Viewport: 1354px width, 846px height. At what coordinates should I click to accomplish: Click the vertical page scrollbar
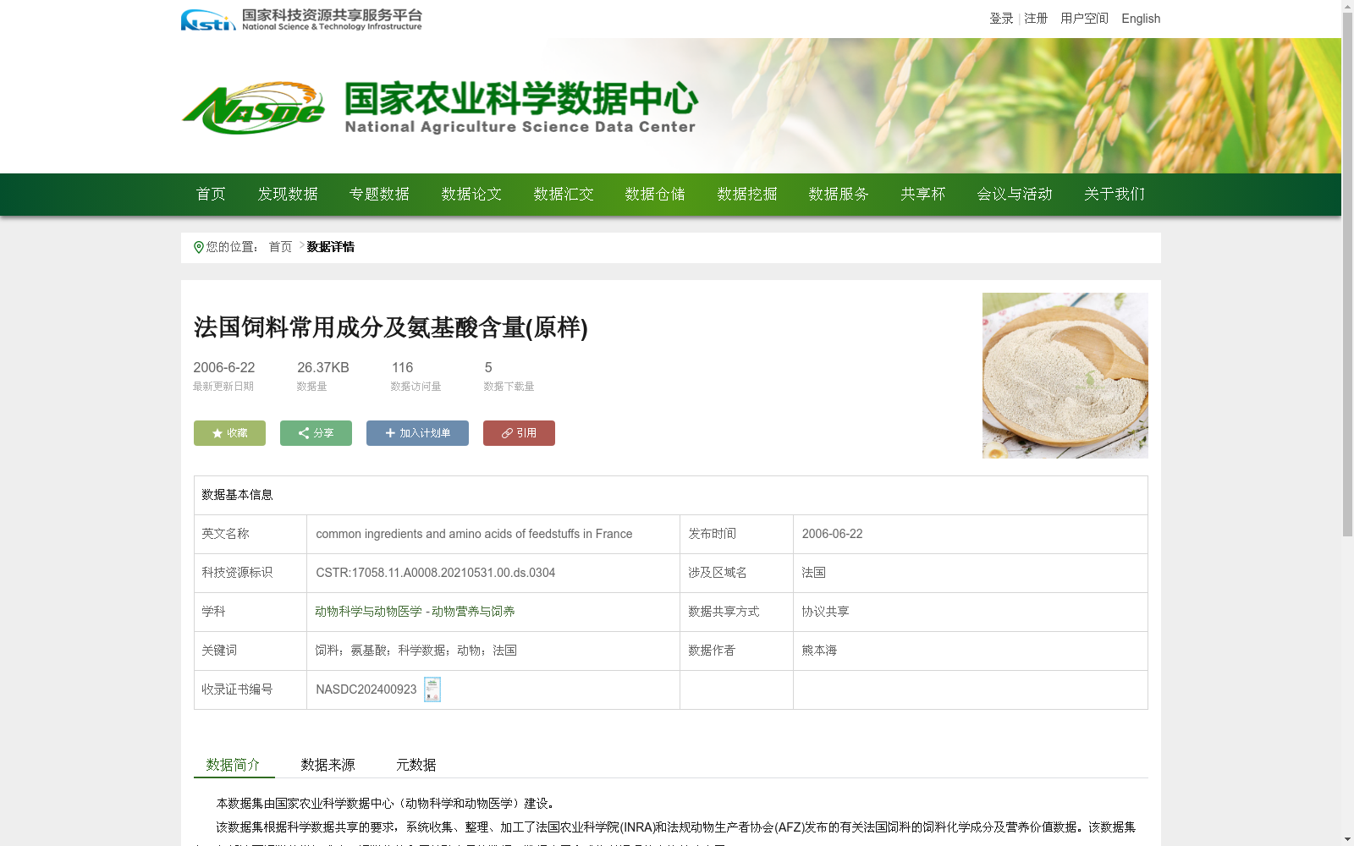coord(1347,275)
